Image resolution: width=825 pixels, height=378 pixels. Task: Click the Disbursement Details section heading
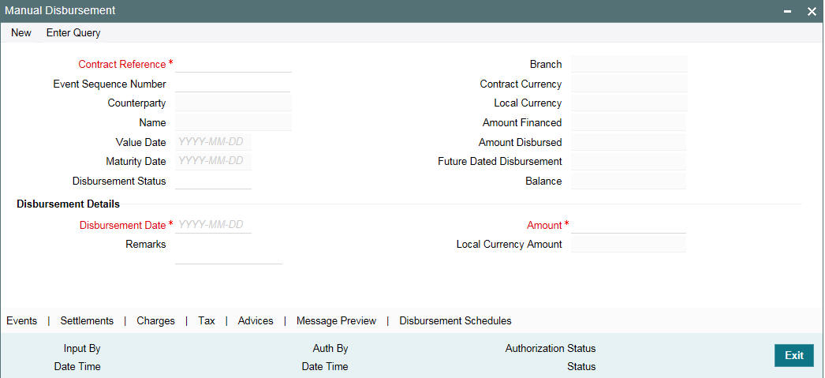tap(69, 204)
